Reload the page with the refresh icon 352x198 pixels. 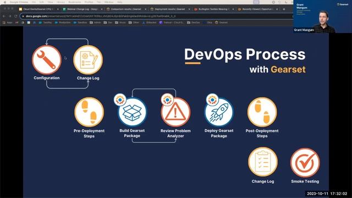point(15,16)
